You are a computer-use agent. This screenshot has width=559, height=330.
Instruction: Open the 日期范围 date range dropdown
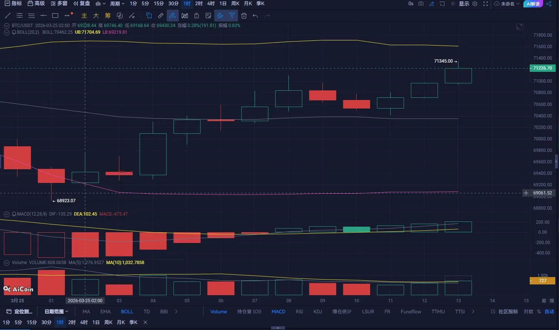click(x=56, y=311)
